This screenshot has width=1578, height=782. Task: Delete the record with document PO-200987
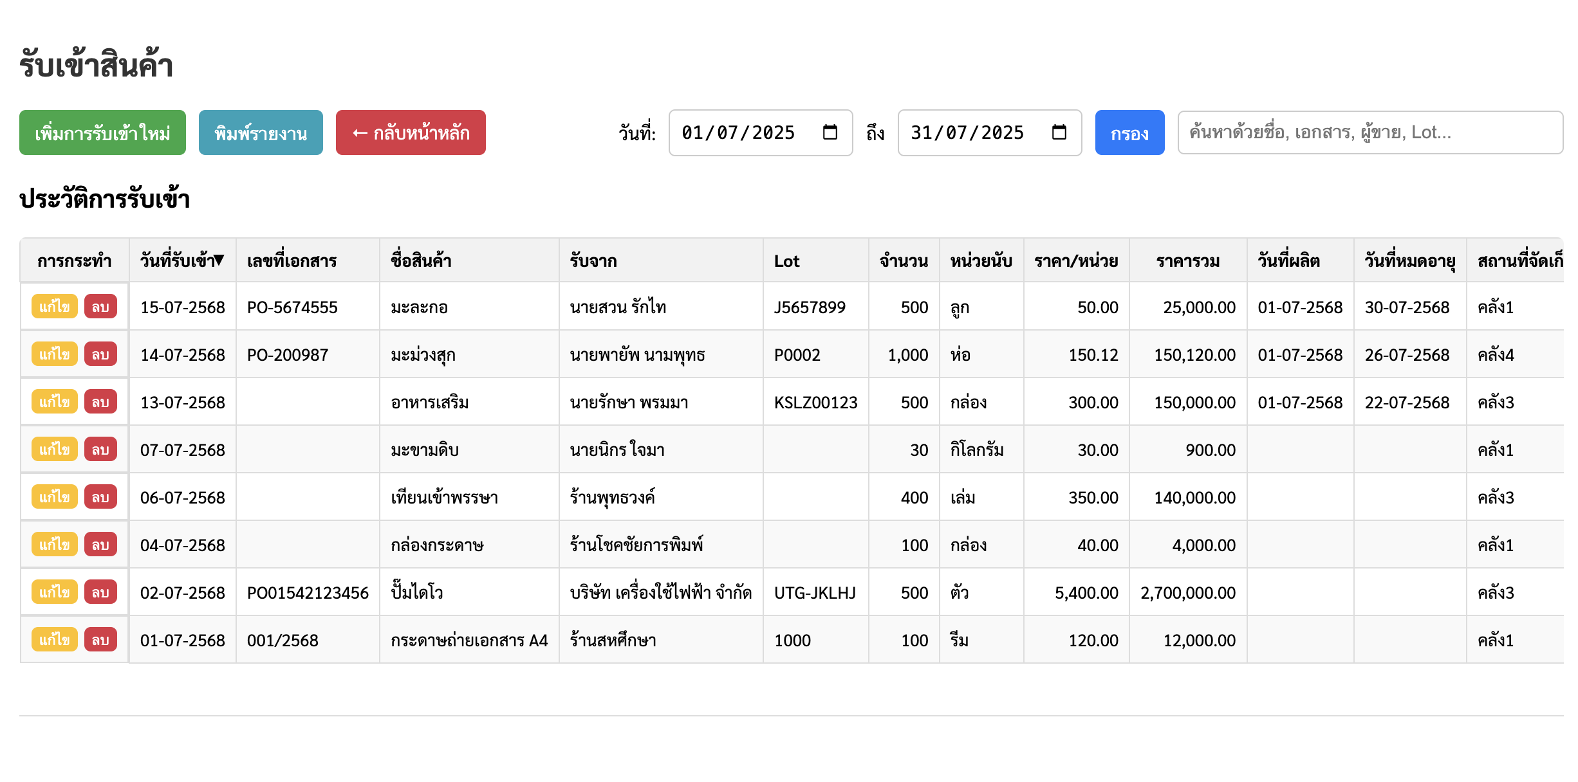[x=100, y=354]
